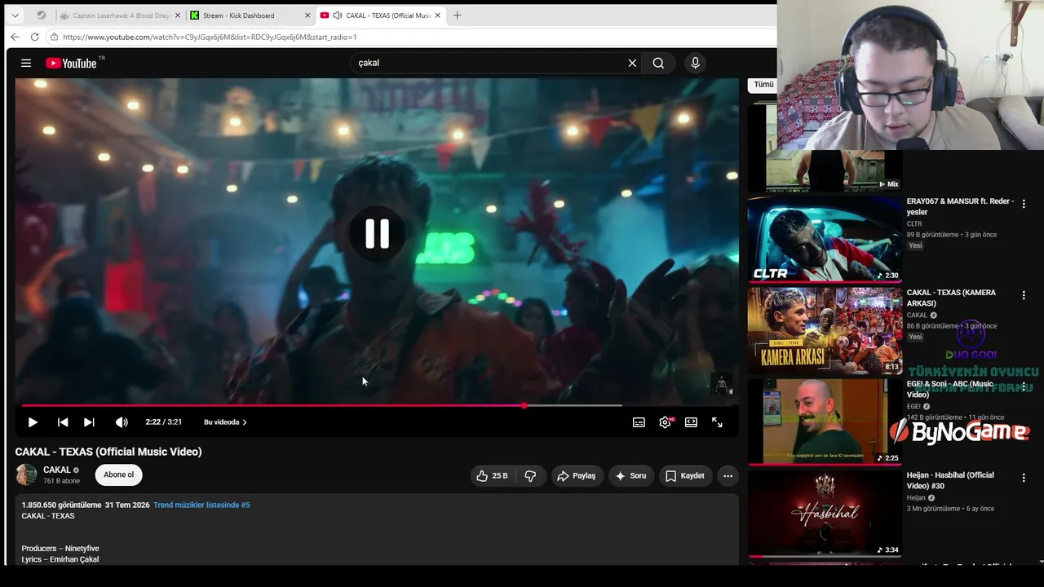1044x587 pixels.
Task: Share the video via Paylaş
Action: [x=576, y=475]
